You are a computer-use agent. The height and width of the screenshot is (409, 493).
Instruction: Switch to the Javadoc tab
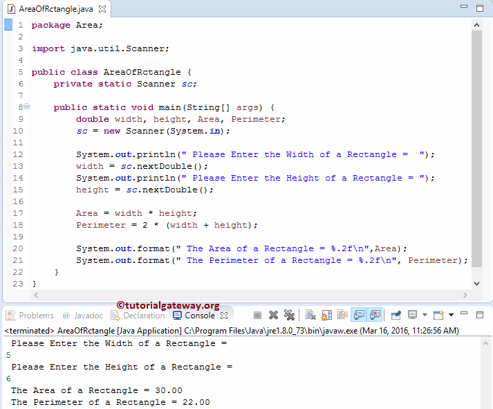(x=83, y=316)
